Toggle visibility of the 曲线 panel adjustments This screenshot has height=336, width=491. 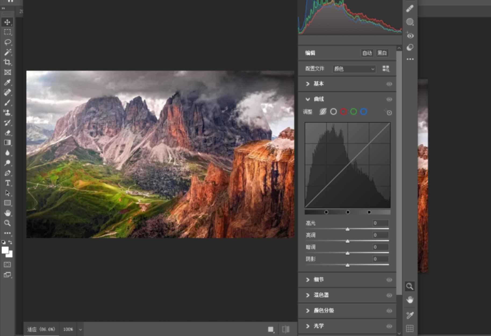pyautogui.click(x=389, y=99)
